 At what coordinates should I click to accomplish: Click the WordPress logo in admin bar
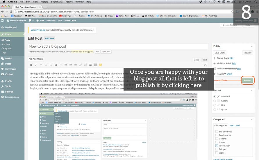point(3,21)
